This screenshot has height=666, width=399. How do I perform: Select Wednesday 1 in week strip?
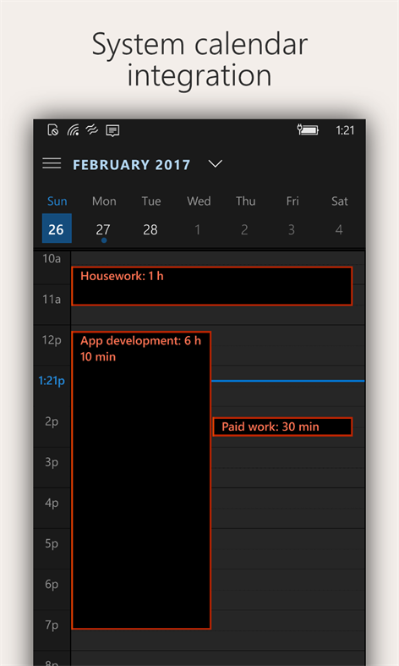197,229
